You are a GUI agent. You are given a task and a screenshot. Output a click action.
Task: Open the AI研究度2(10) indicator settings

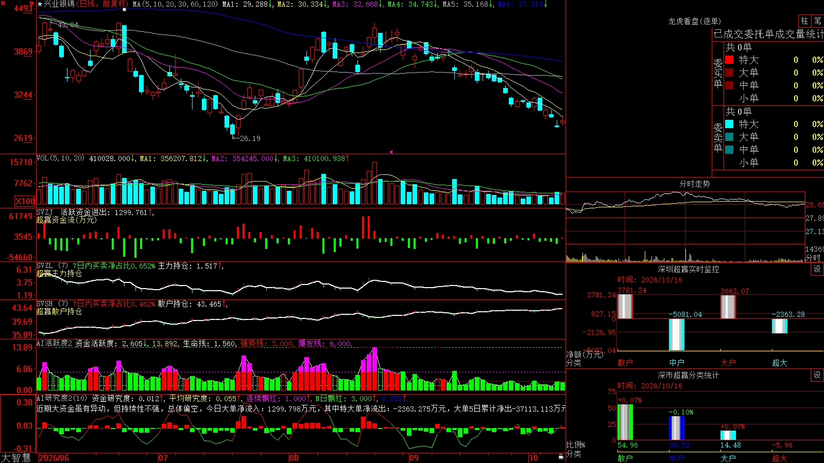click(x=62, y=398)
